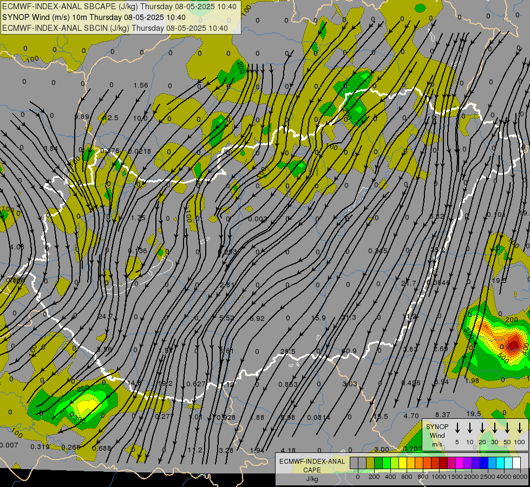Pick the dark green CAPE legend swatch

[x=378, y=463]
